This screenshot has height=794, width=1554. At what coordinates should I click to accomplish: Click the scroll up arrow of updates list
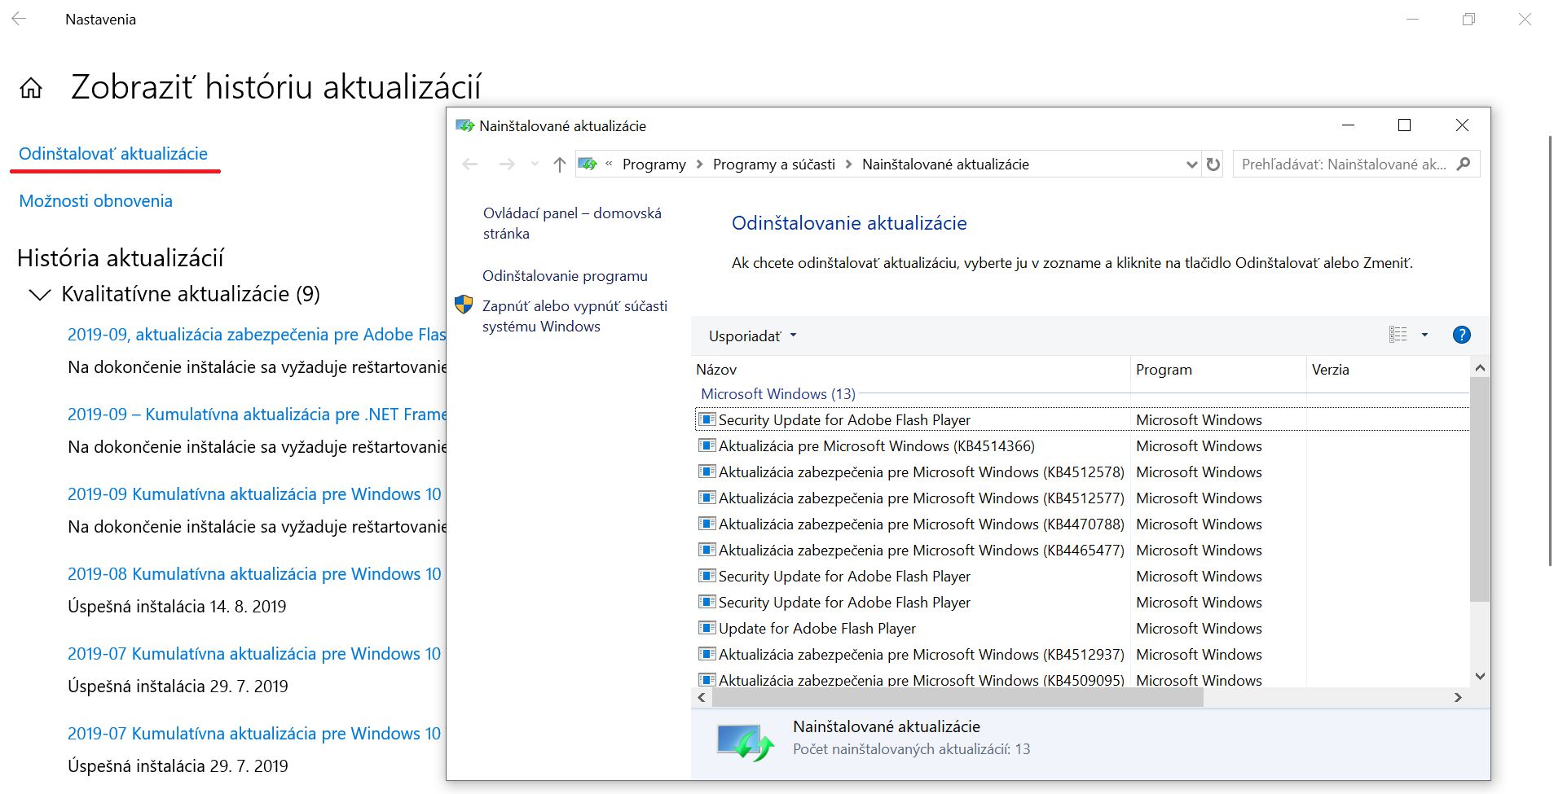[x=1480, y=368]
